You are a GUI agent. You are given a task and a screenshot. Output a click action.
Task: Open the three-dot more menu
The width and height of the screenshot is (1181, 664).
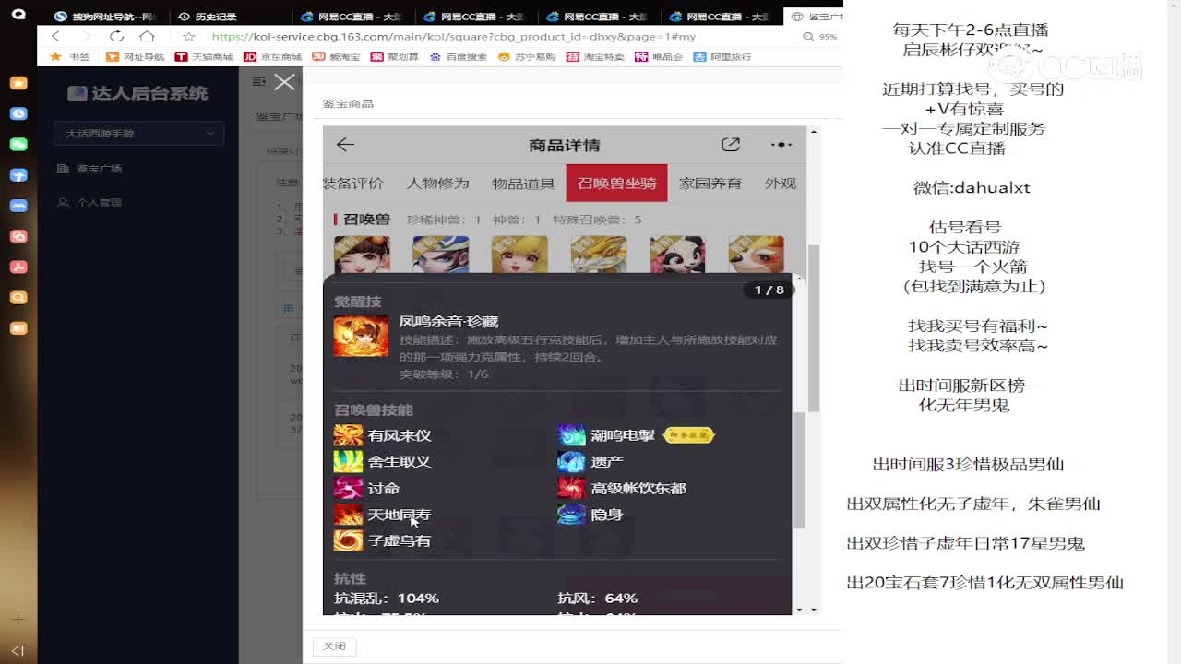click(x=781, y=145)
